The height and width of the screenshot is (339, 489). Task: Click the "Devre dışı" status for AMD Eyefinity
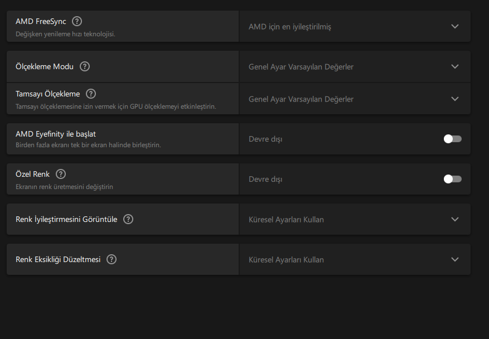tap(265, 139)
